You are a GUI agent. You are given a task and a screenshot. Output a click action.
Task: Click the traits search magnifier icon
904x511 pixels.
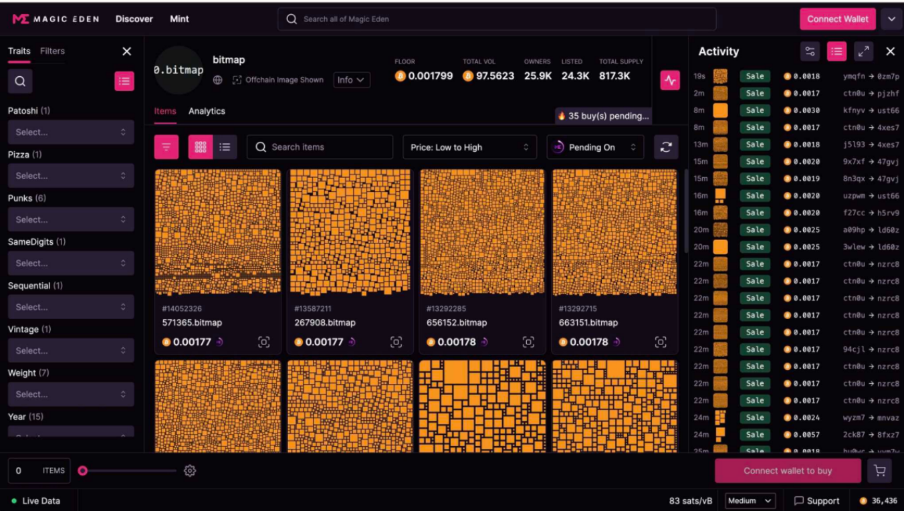pyautogui.click(x=20, y=81)
